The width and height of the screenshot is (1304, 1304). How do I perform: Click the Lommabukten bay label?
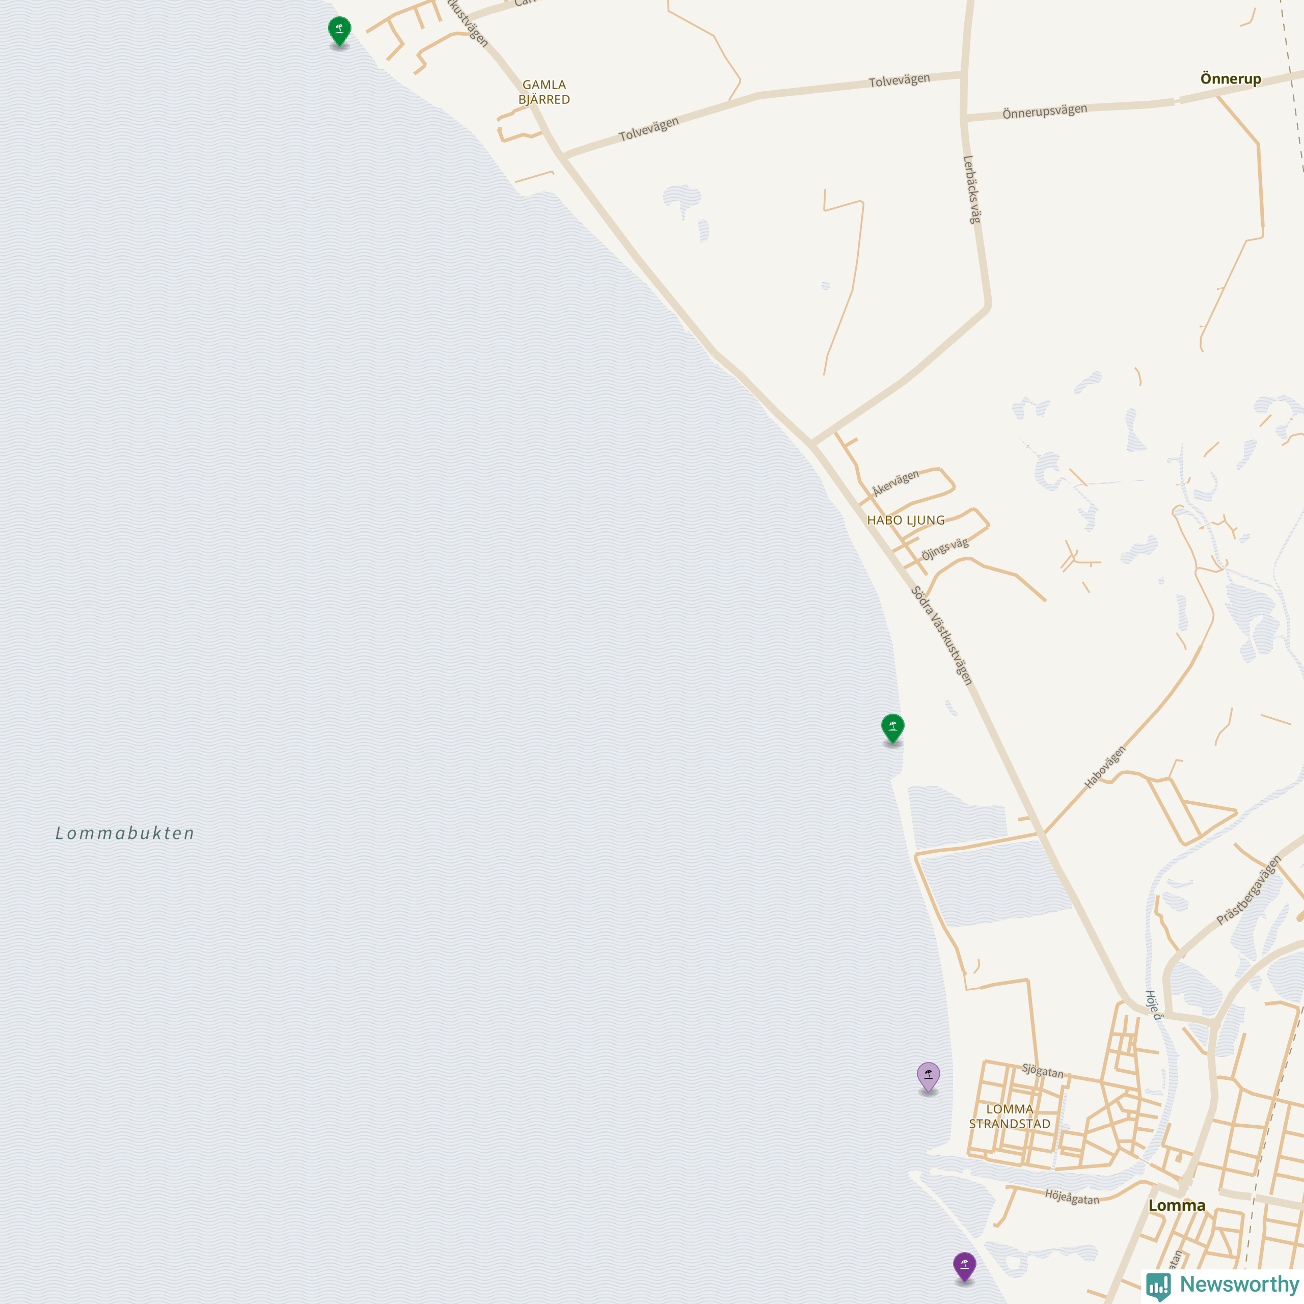125,833
